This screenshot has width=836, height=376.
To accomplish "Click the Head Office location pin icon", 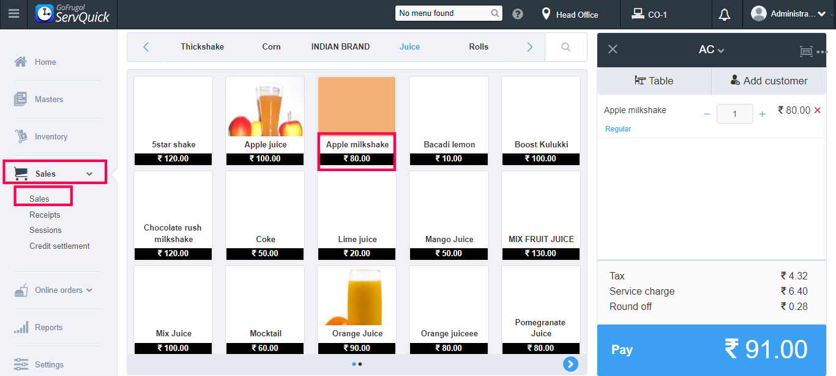I will [547, 13].
